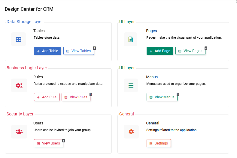Open View Users list

48,143
